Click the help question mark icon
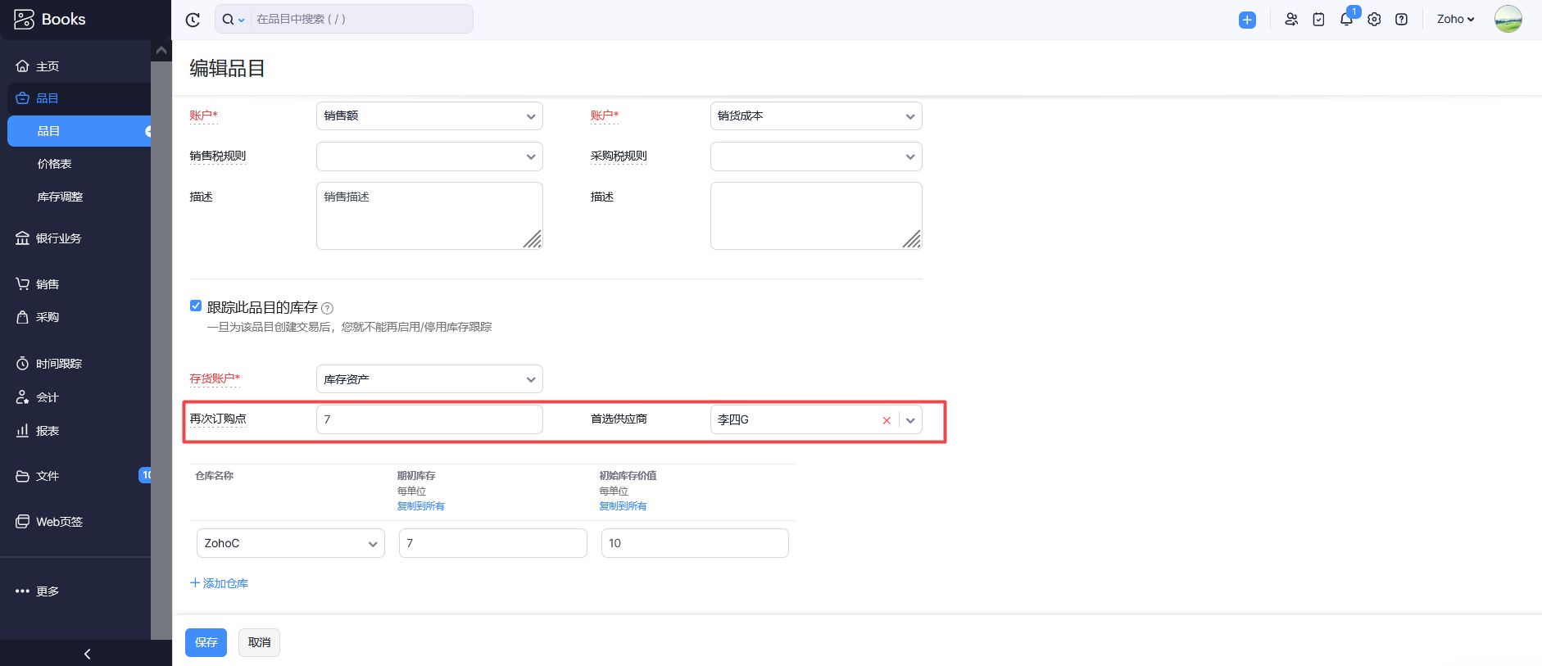1542x666 pixels. (1402, 20)
